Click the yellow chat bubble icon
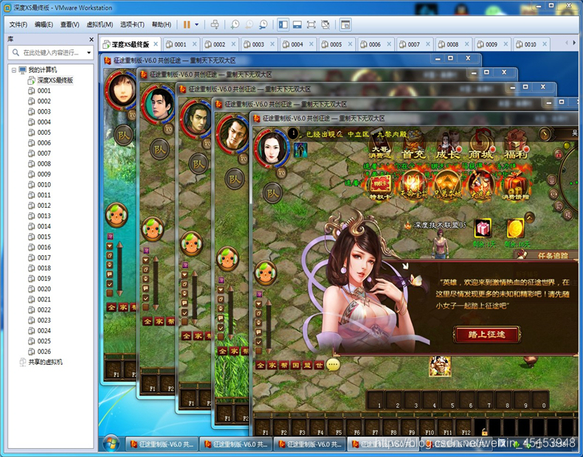 (x=333, y=366)
